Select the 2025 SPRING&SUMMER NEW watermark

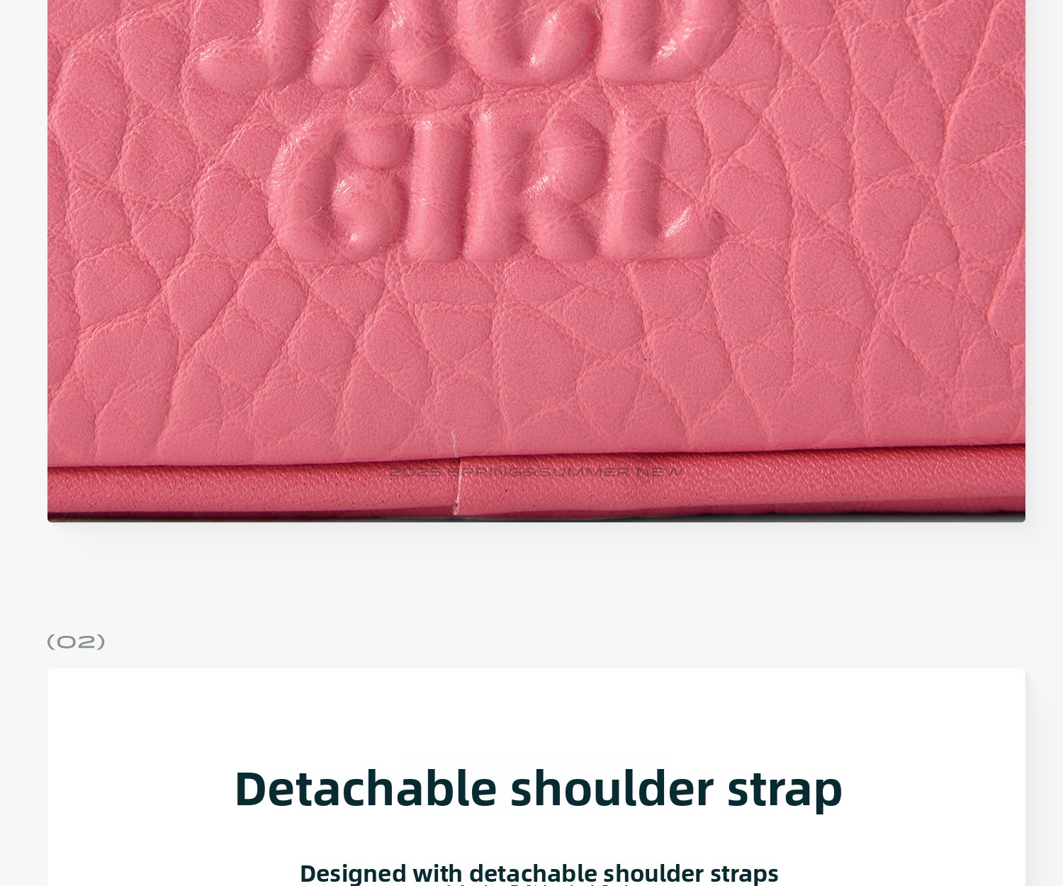tap(536, 472)
